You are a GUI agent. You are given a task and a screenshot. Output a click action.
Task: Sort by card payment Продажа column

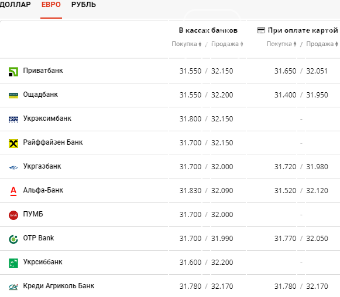(x=322, y=44)
